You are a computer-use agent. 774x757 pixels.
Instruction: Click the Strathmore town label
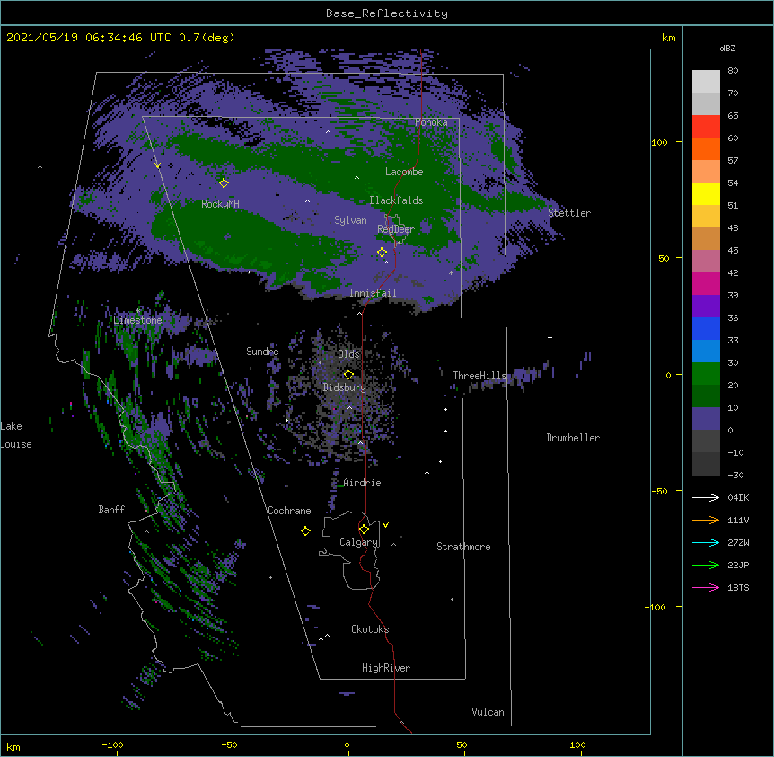(463, 547)
